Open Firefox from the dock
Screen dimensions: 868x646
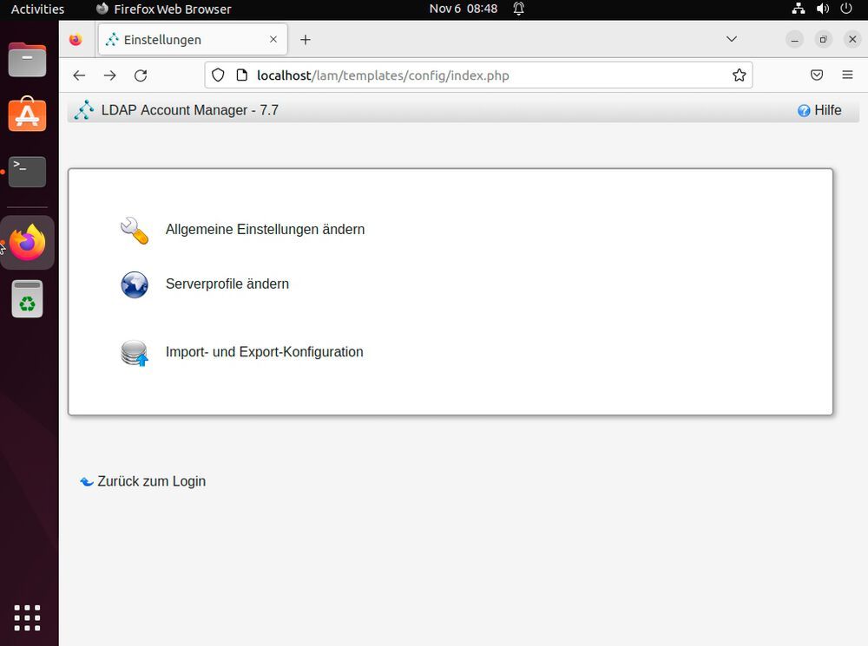[27, 243]
